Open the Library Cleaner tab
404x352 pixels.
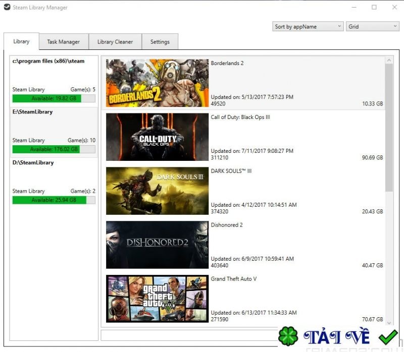click(115, 42)
